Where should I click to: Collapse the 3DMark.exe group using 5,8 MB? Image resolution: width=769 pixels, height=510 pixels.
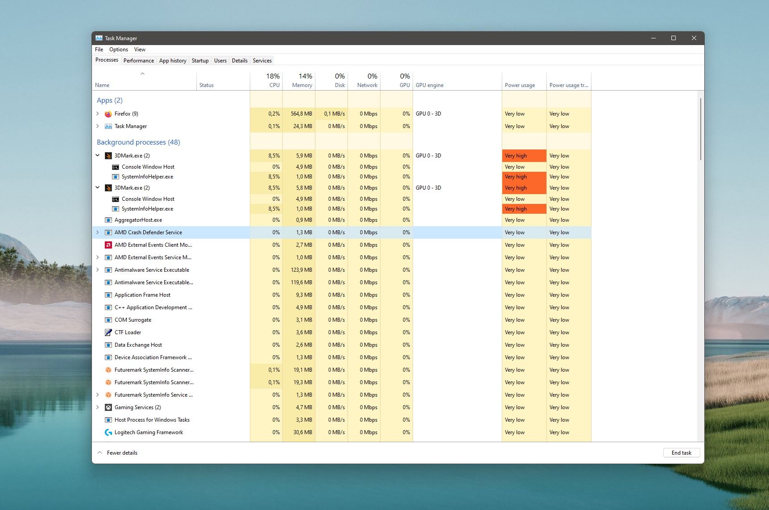coord(98,187)
